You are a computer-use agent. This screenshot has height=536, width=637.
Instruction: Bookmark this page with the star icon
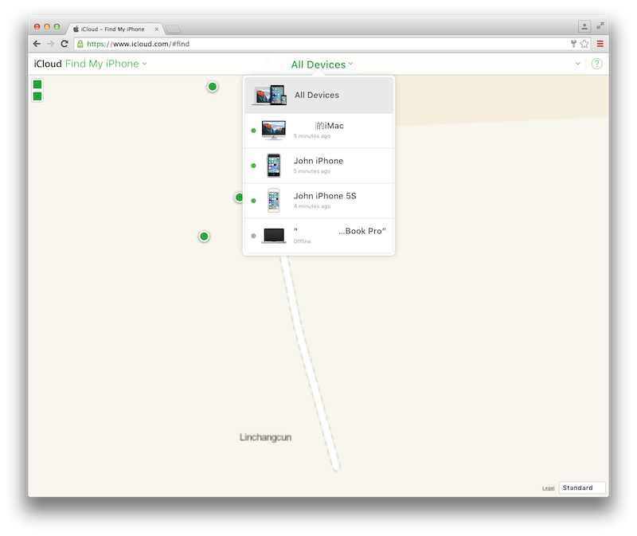pyautogui.click(x=584, y=44)
